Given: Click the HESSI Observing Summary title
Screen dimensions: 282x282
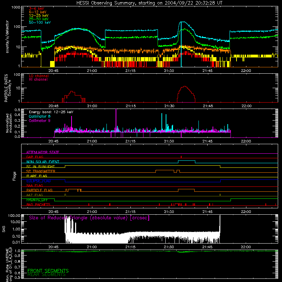Looking at the screenshot, I should (x=149, y=3).
